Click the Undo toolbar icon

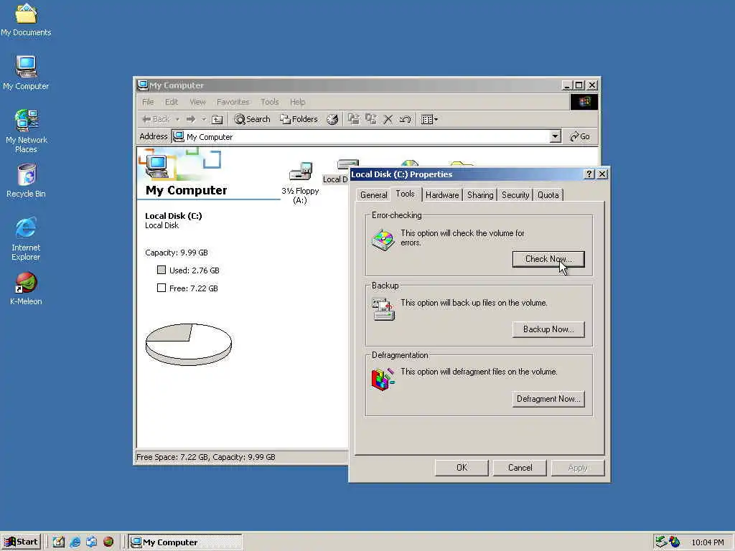point(405,120)
